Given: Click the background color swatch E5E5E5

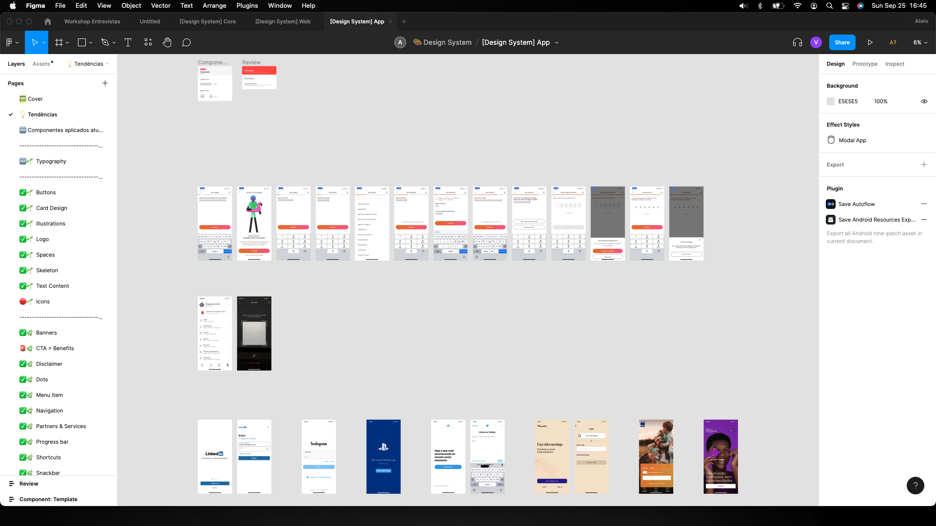Looking at the screenshot, I should (831, 101).
